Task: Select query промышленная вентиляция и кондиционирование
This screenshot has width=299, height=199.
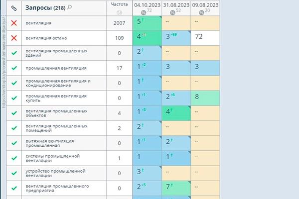Action: pyautogui.click(x=58, y=83)
